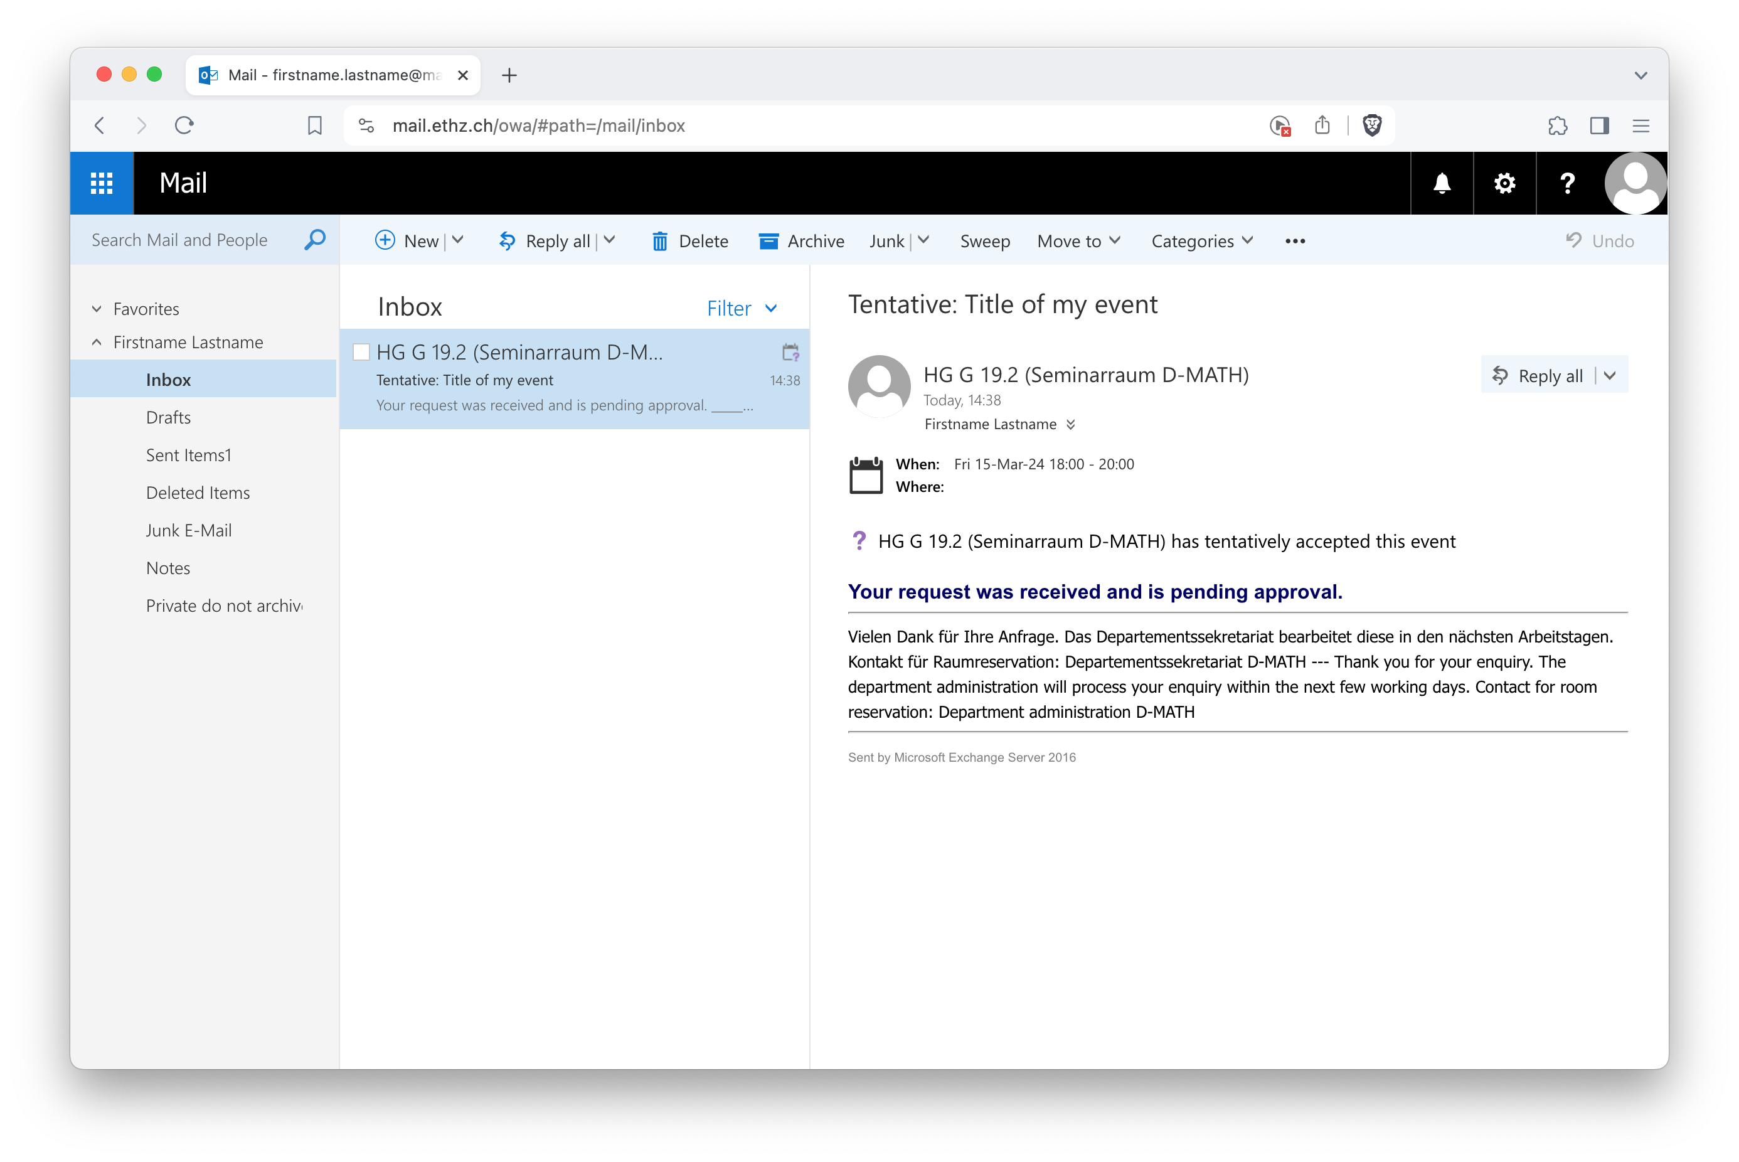Expand the New dropdown arrow

[457, 240]
